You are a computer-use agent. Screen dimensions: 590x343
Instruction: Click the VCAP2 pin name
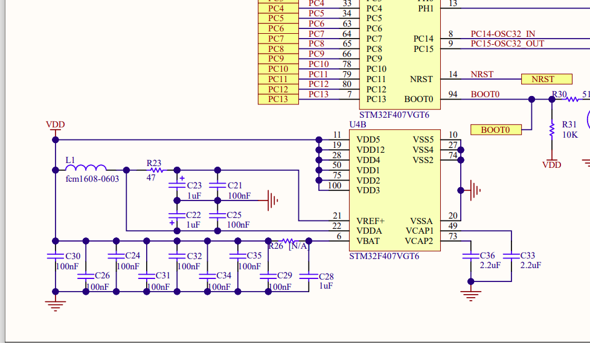click(419, 241)
